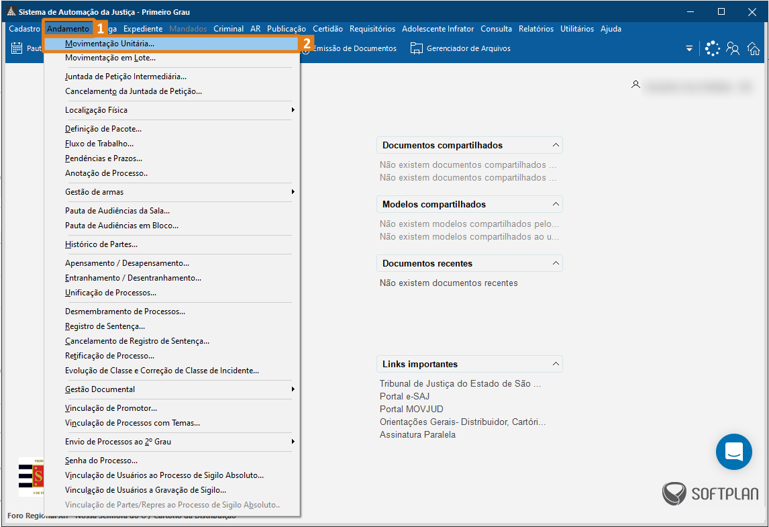Open Portal e-SAJ link
This screenshot has height=527, width=769.
pos(405,397)
